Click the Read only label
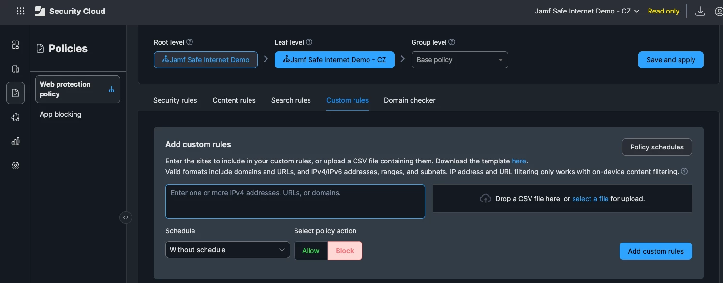Image resolution: width=723 pixels, height=283 pixels. click(x=664, y=11)
